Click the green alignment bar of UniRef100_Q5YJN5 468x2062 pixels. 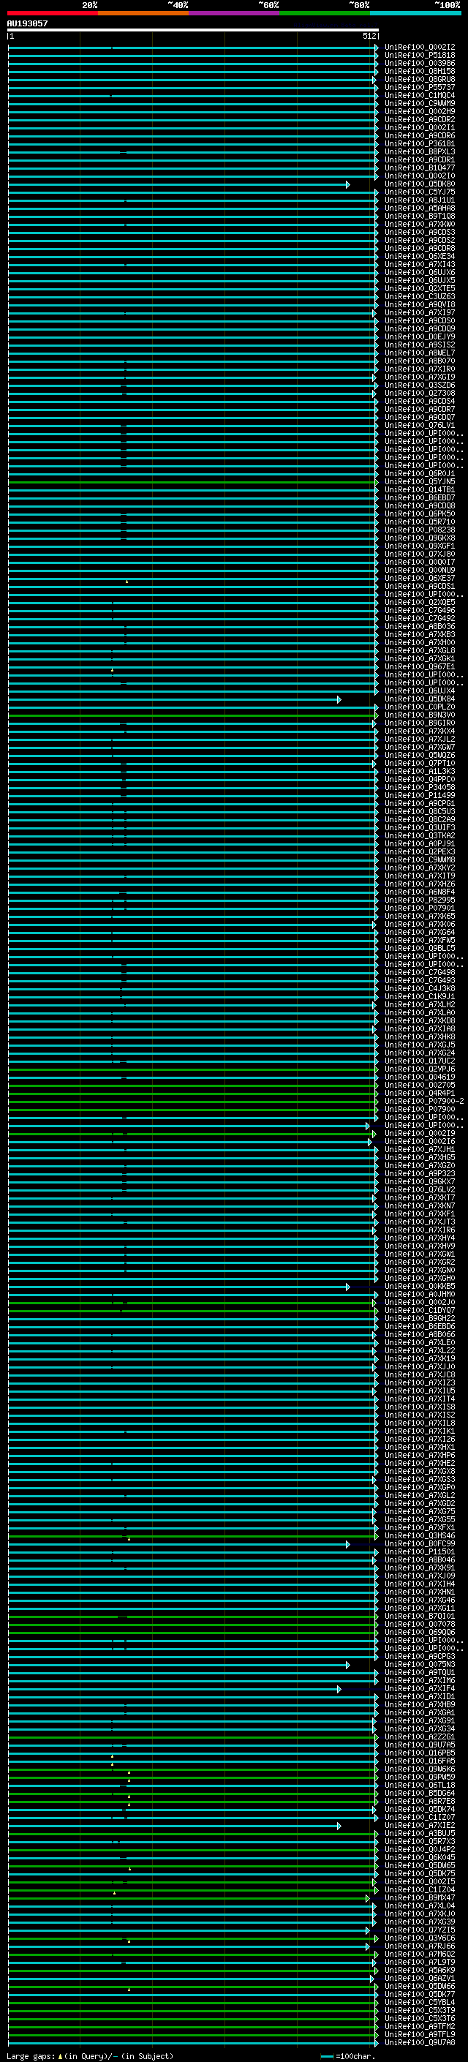[x=192, y=483]
